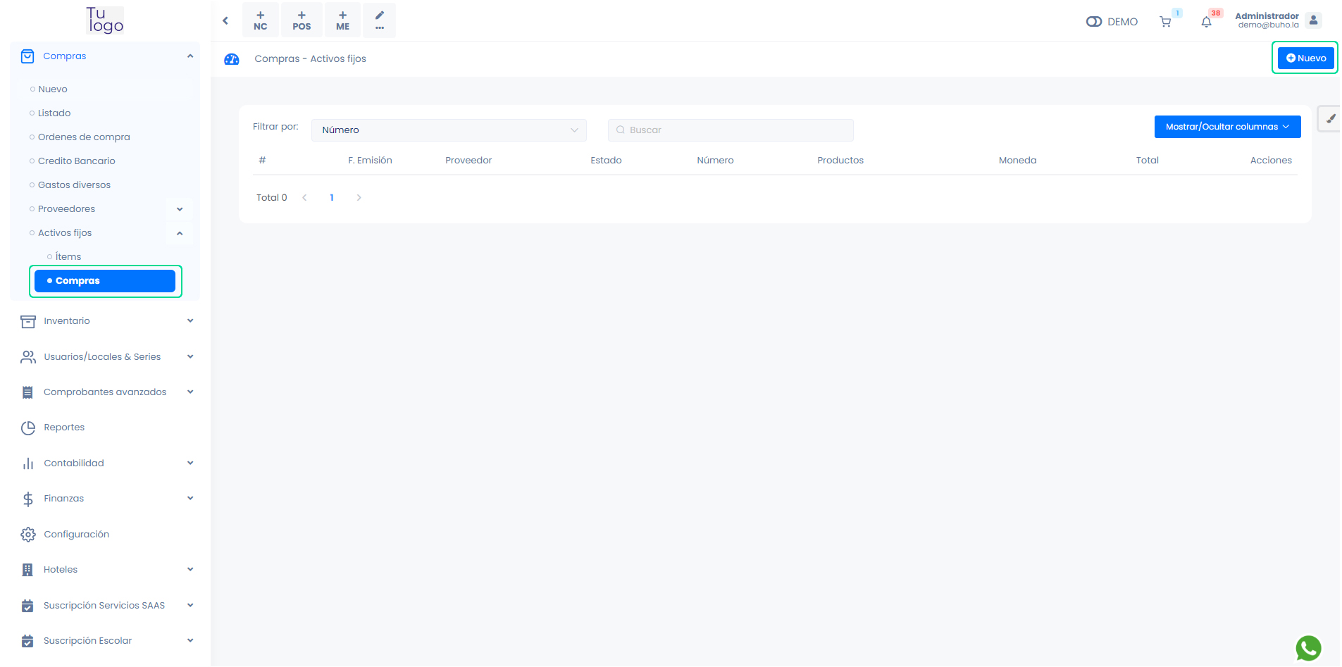Collapse sidebar with the back arrow
This screenshot has height=667, width=1342.
pos(225,20)
